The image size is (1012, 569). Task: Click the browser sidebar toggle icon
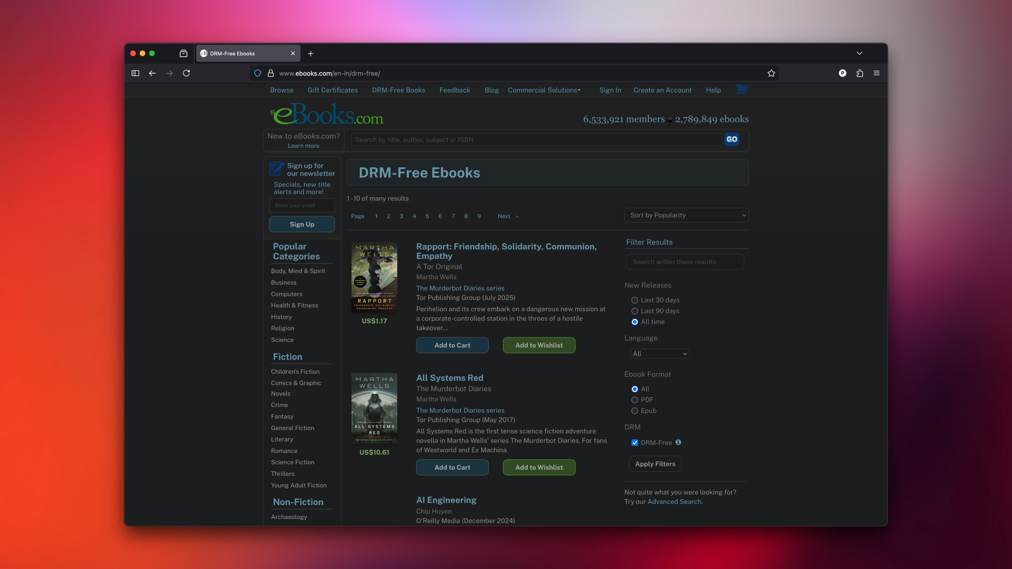(x=135, y=73)
